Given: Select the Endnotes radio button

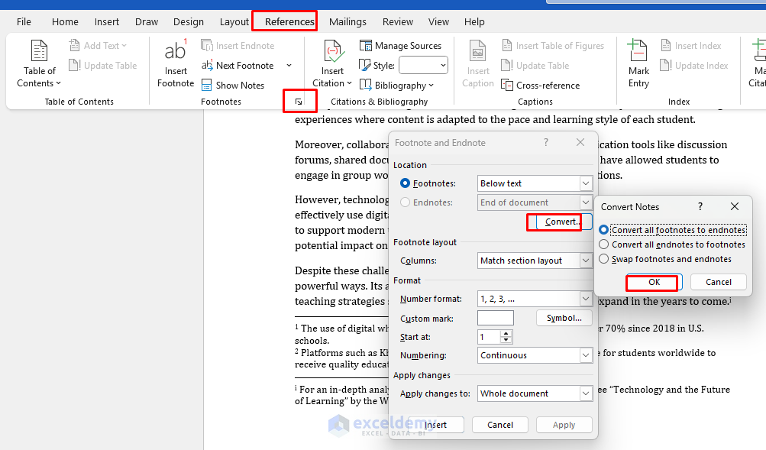Looking at the screenshot, I should tap(405, 202).
